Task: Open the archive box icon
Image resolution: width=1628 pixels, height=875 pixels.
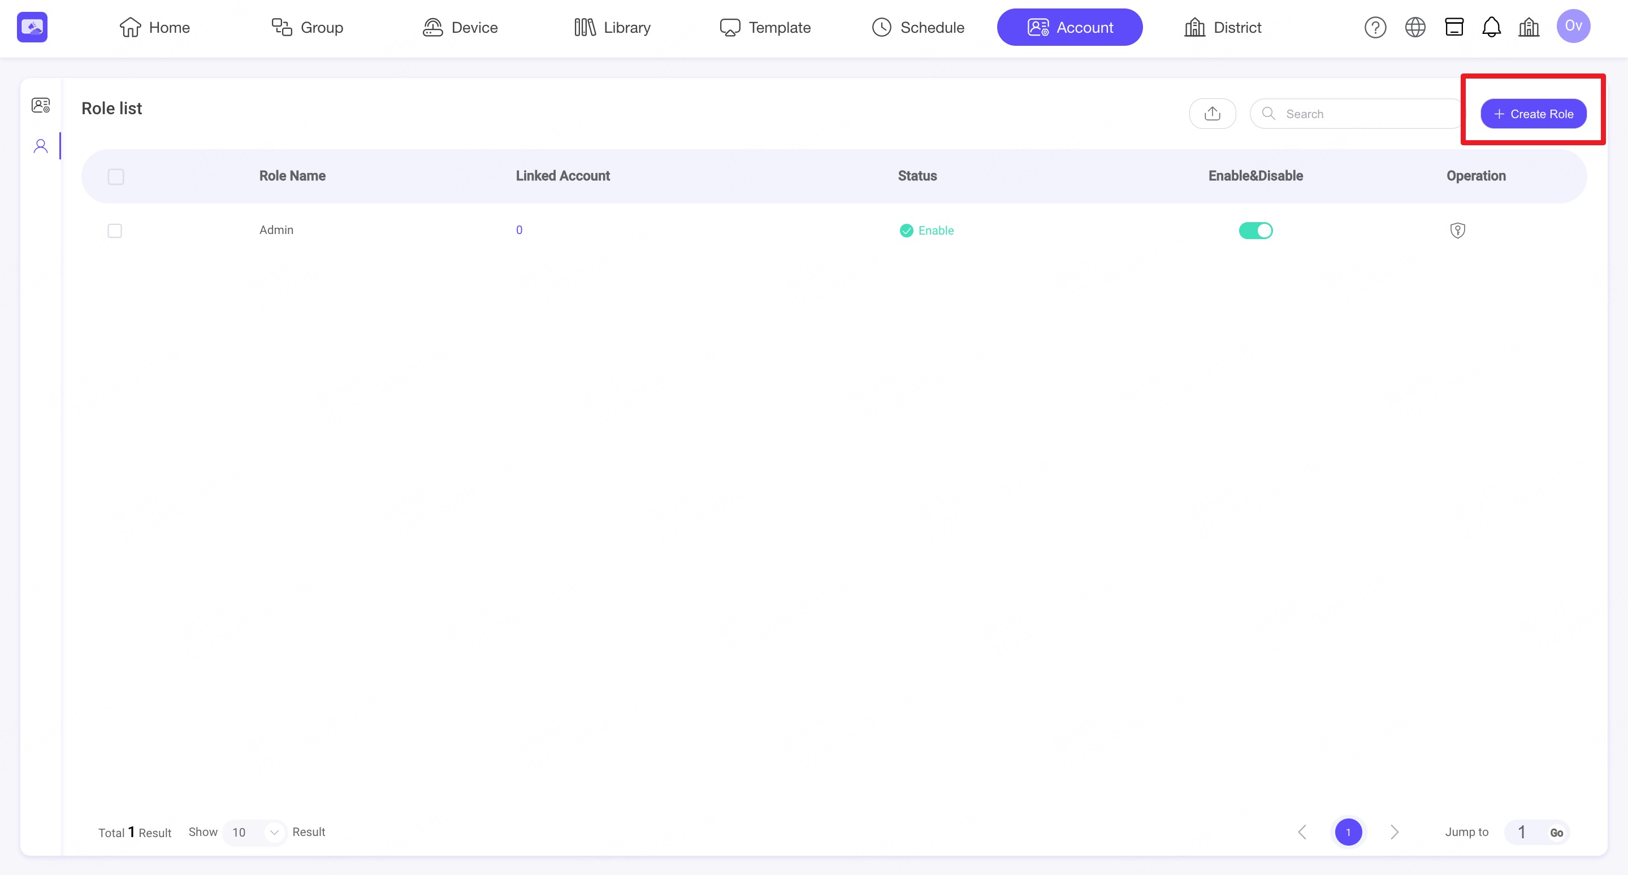Action: (x=1454, y=27)
